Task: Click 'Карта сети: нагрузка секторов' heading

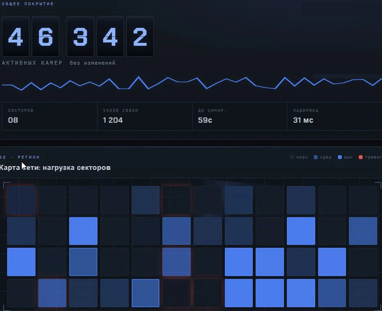Action: pyautogui.click(x=55, y=168)
